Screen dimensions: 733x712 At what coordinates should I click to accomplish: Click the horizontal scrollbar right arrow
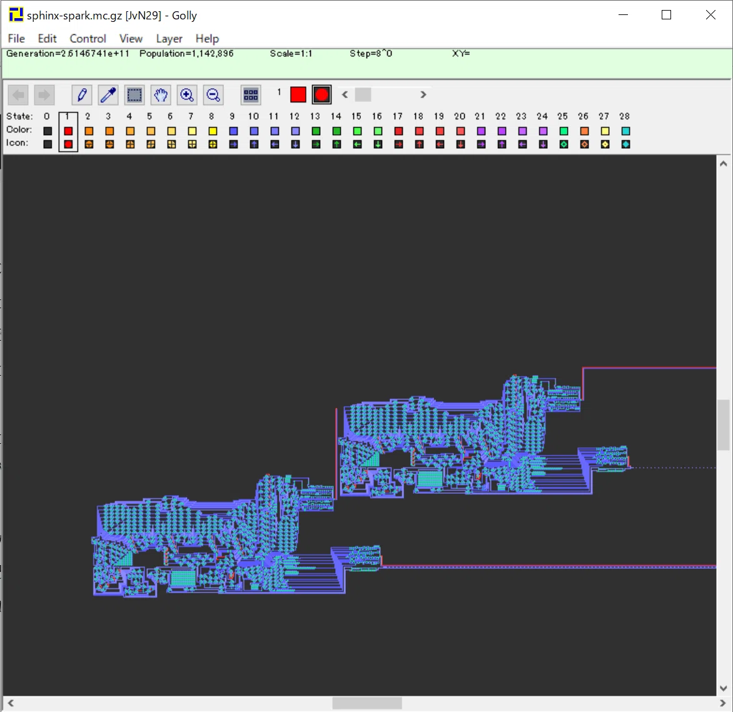click(x=723, y=703)
